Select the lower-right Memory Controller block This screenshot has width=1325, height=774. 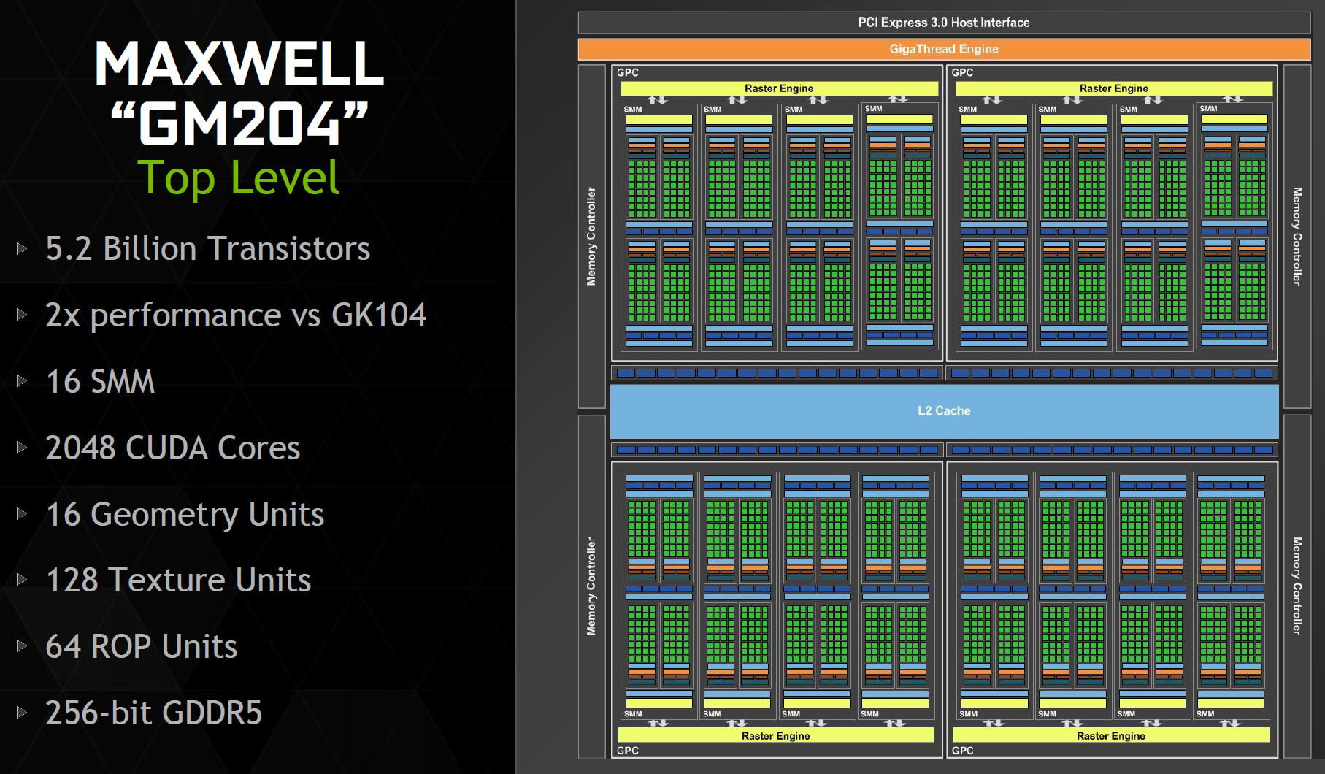tap(1297, 586)
